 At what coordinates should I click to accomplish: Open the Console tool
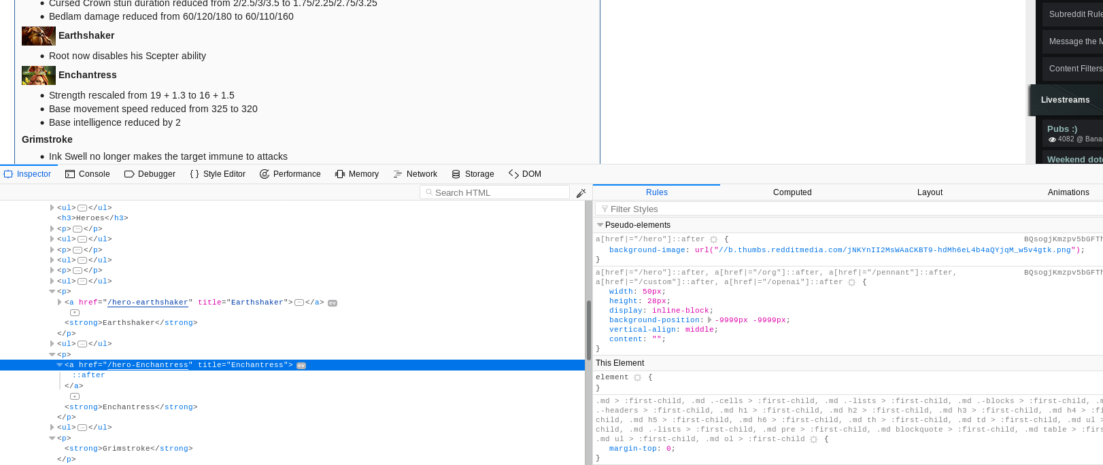pos(88,174)
